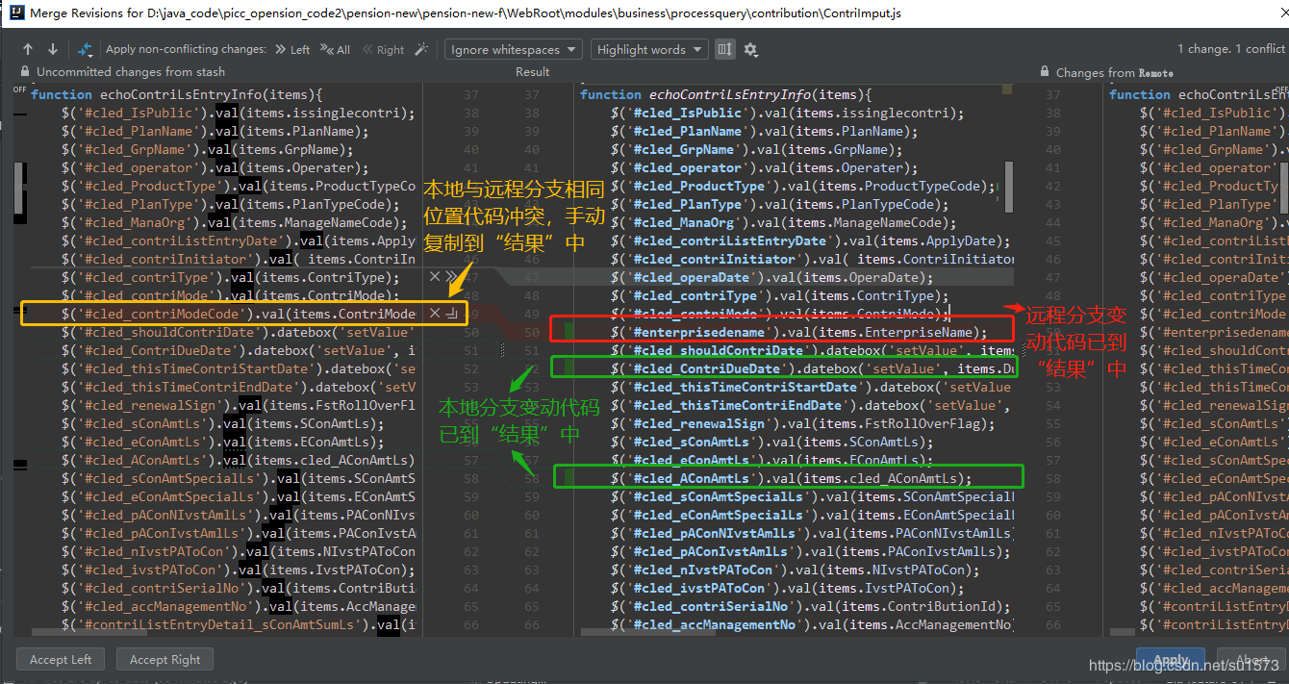Click lock icon beside Changes from Remote
The width and height of the screenshot is (1289, 684).
click(x=1045, y=72)
